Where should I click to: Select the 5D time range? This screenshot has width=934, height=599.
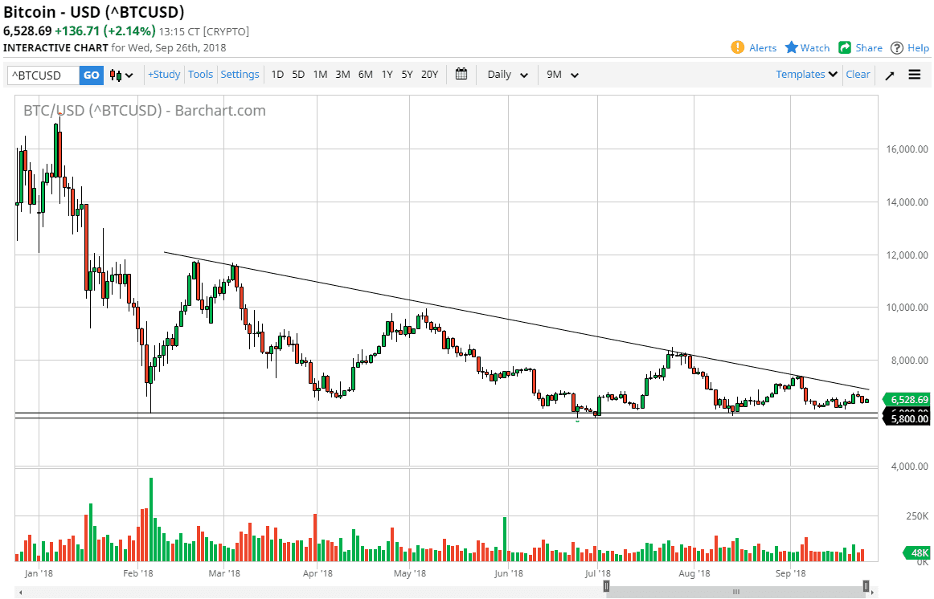coord(297,74)
